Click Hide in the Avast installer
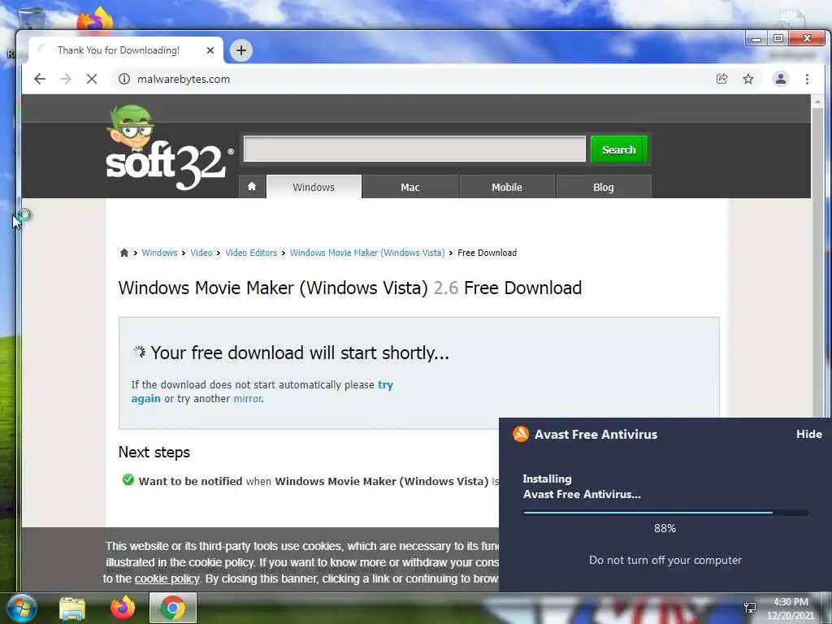This screenshot has height=624, width=832. pos(808,434)
